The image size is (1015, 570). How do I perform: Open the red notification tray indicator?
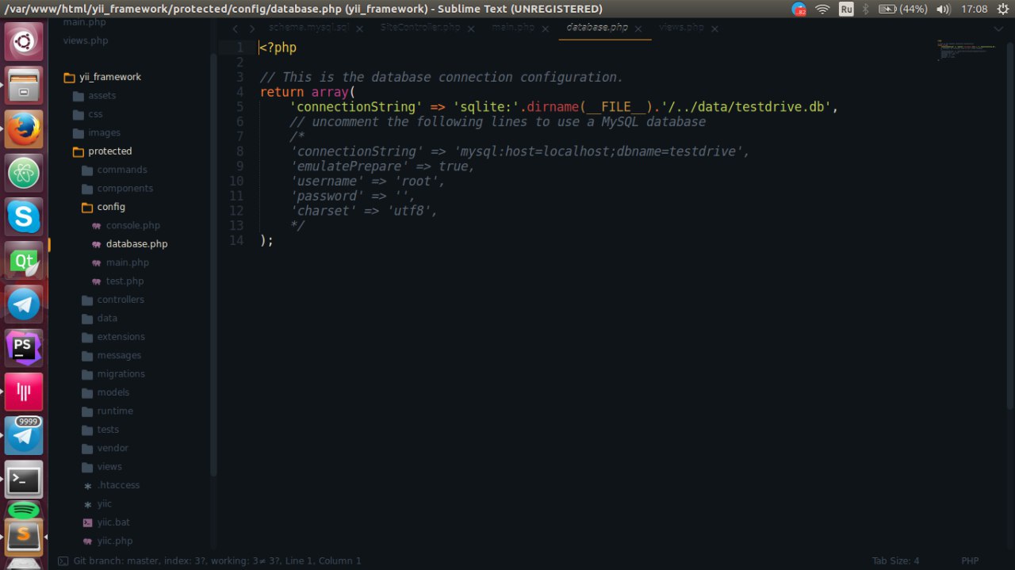coord(799,9)
